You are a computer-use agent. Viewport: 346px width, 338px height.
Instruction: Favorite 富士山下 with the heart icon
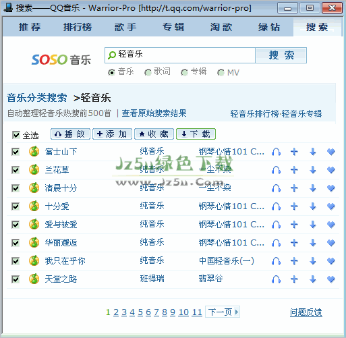[x=331, y=152]
